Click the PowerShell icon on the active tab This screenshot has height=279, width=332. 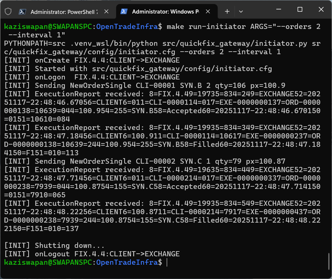(124, 11)
